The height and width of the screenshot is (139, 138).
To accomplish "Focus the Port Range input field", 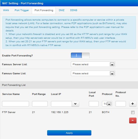I will (40, 104).
